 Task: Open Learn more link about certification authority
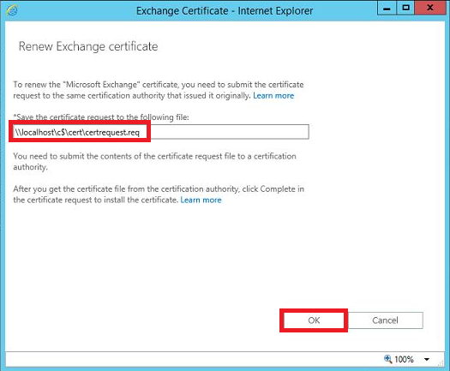click(x=273, y=96)
